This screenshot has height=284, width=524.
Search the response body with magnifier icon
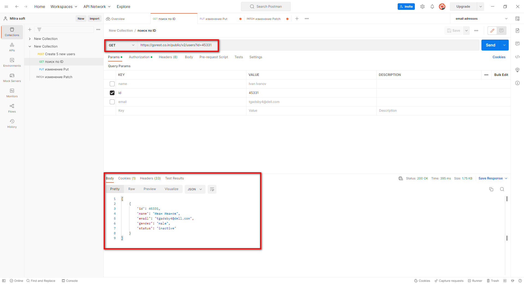[x=502, y=189]
